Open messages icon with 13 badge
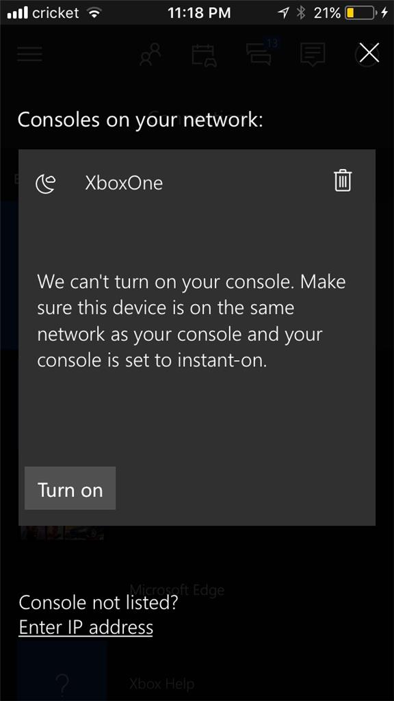This screenshot has height=701, width=394. (261, 53)
